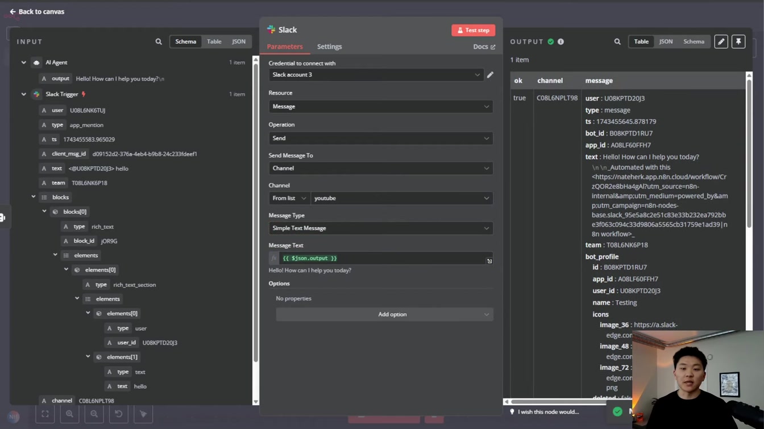The height and width of the screenshot is (429, 764).
Task: Click the true cell in output table
Action: click(520, 98)
